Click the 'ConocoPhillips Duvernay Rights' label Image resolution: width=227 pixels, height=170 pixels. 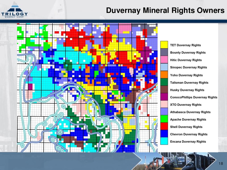coord(194,97)
